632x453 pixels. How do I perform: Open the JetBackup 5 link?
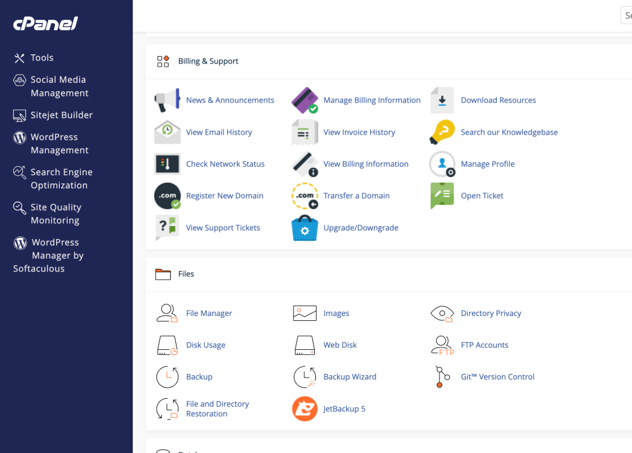click(x=344, y=409)
